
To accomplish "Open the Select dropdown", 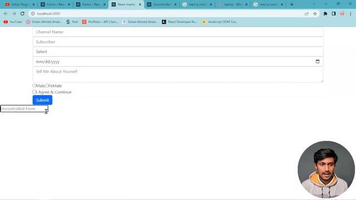I will [178, 52].
